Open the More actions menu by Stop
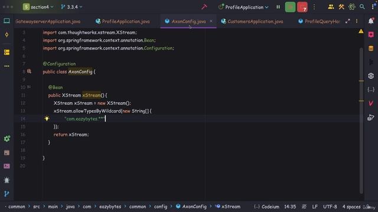This screenshot has width=378, height=212. pos(314,7)
